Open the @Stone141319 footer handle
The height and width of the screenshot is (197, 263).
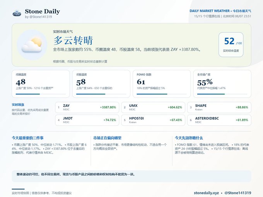tap(238, 193)
